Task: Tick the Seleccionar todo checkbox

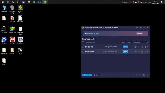Action: tap(83, 42)
